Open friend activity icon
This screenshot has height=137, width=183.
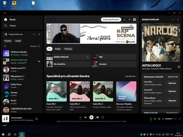click(x=129, y=20)
